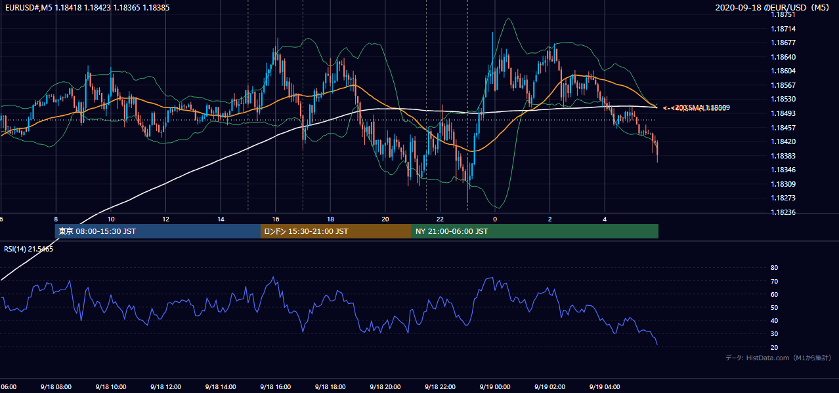
Task: Click hour marker 16 under price chart
Action: click(276, 219)
